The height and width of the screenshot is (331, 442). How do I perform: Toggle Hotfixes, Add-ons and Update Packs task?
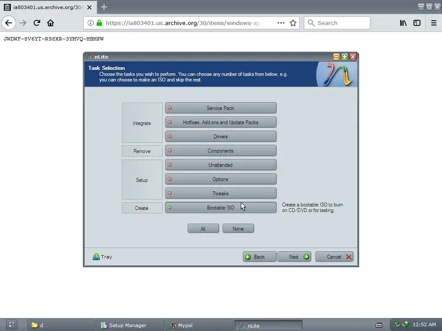221,122
